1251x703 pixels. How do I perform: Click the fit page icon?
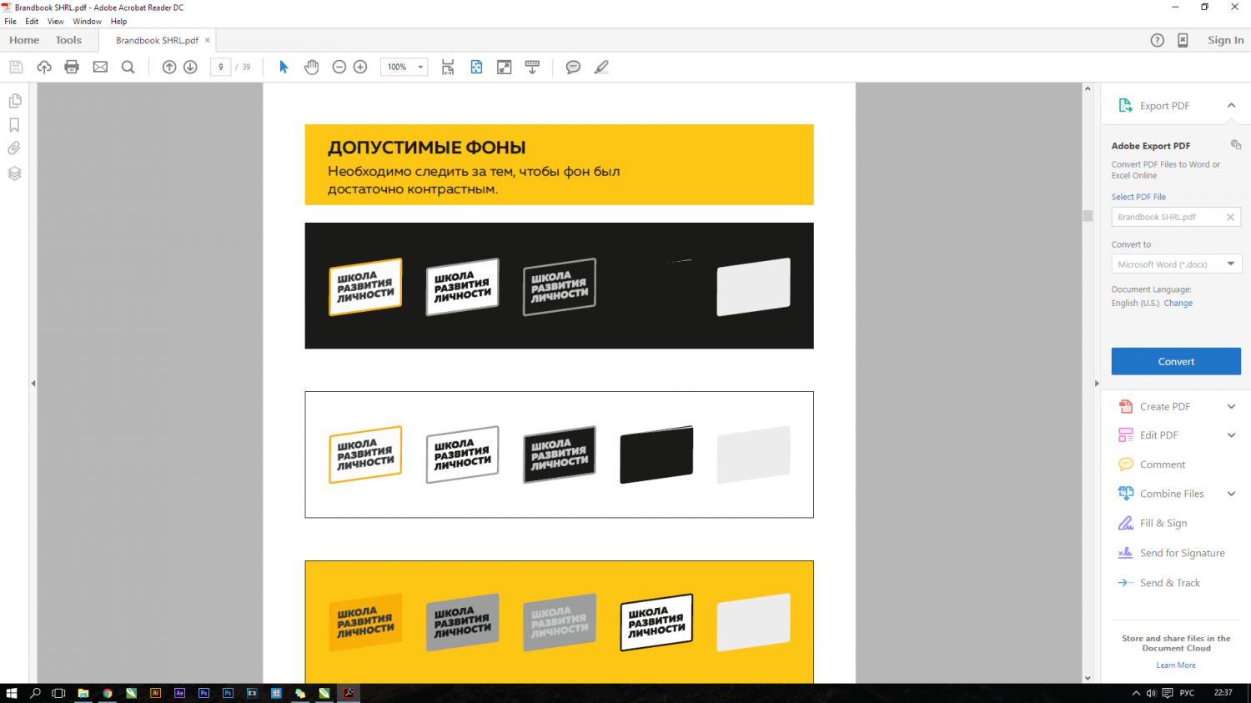pos(476,67)
